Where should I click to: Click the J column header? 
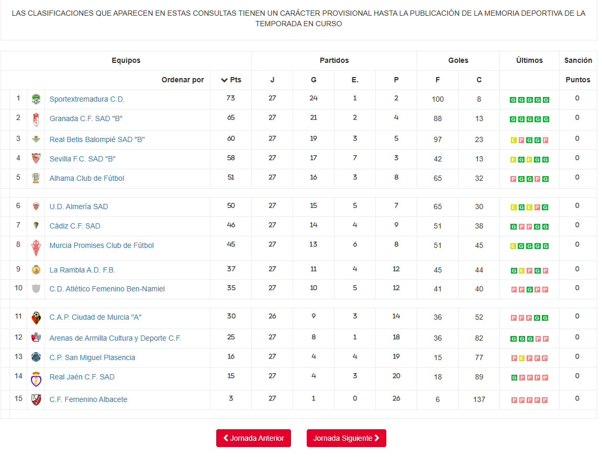point(272,80)
